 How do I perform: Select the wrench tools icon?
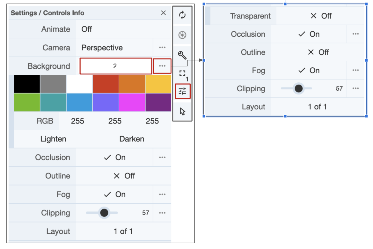pos(182,55)
